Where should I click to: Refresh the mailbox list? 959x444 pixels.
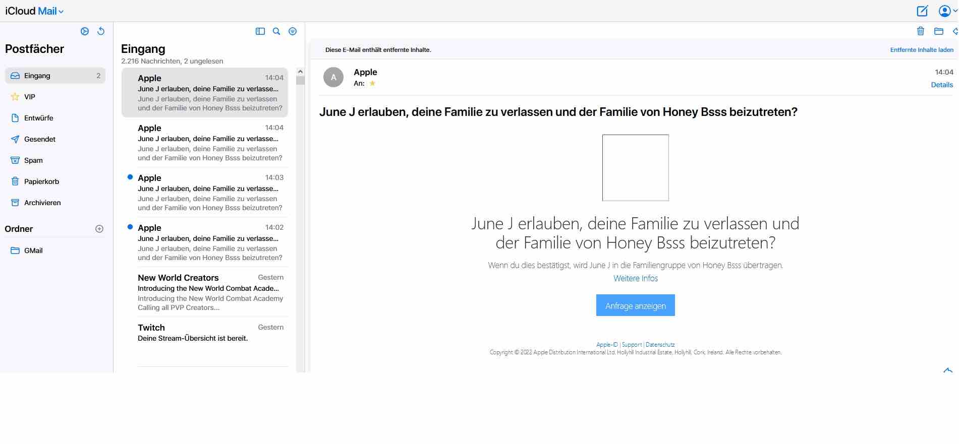101,31
